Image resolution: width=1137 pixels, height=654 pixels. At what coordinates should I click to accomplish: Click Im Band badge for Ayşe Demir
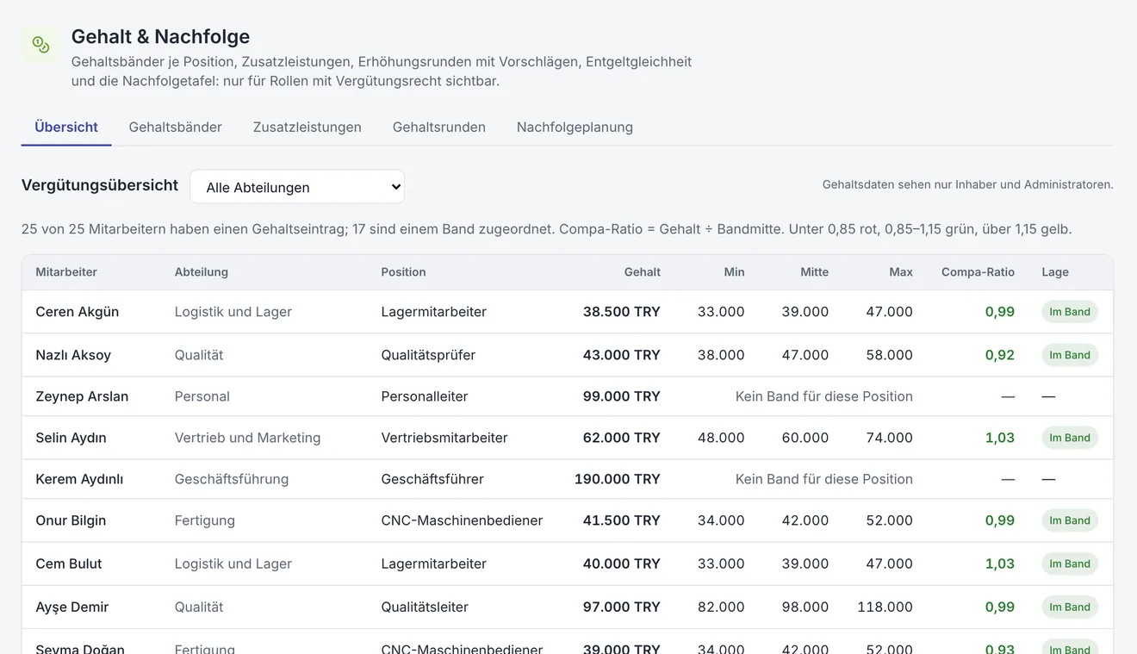click(1070, 607)
